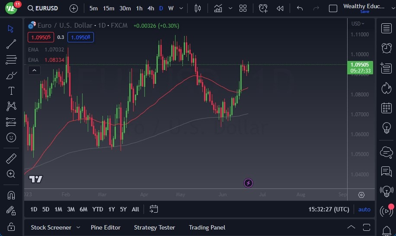Open the emoji icons tool
Viewport: 396px width, 236px height.
coord(11,137)
